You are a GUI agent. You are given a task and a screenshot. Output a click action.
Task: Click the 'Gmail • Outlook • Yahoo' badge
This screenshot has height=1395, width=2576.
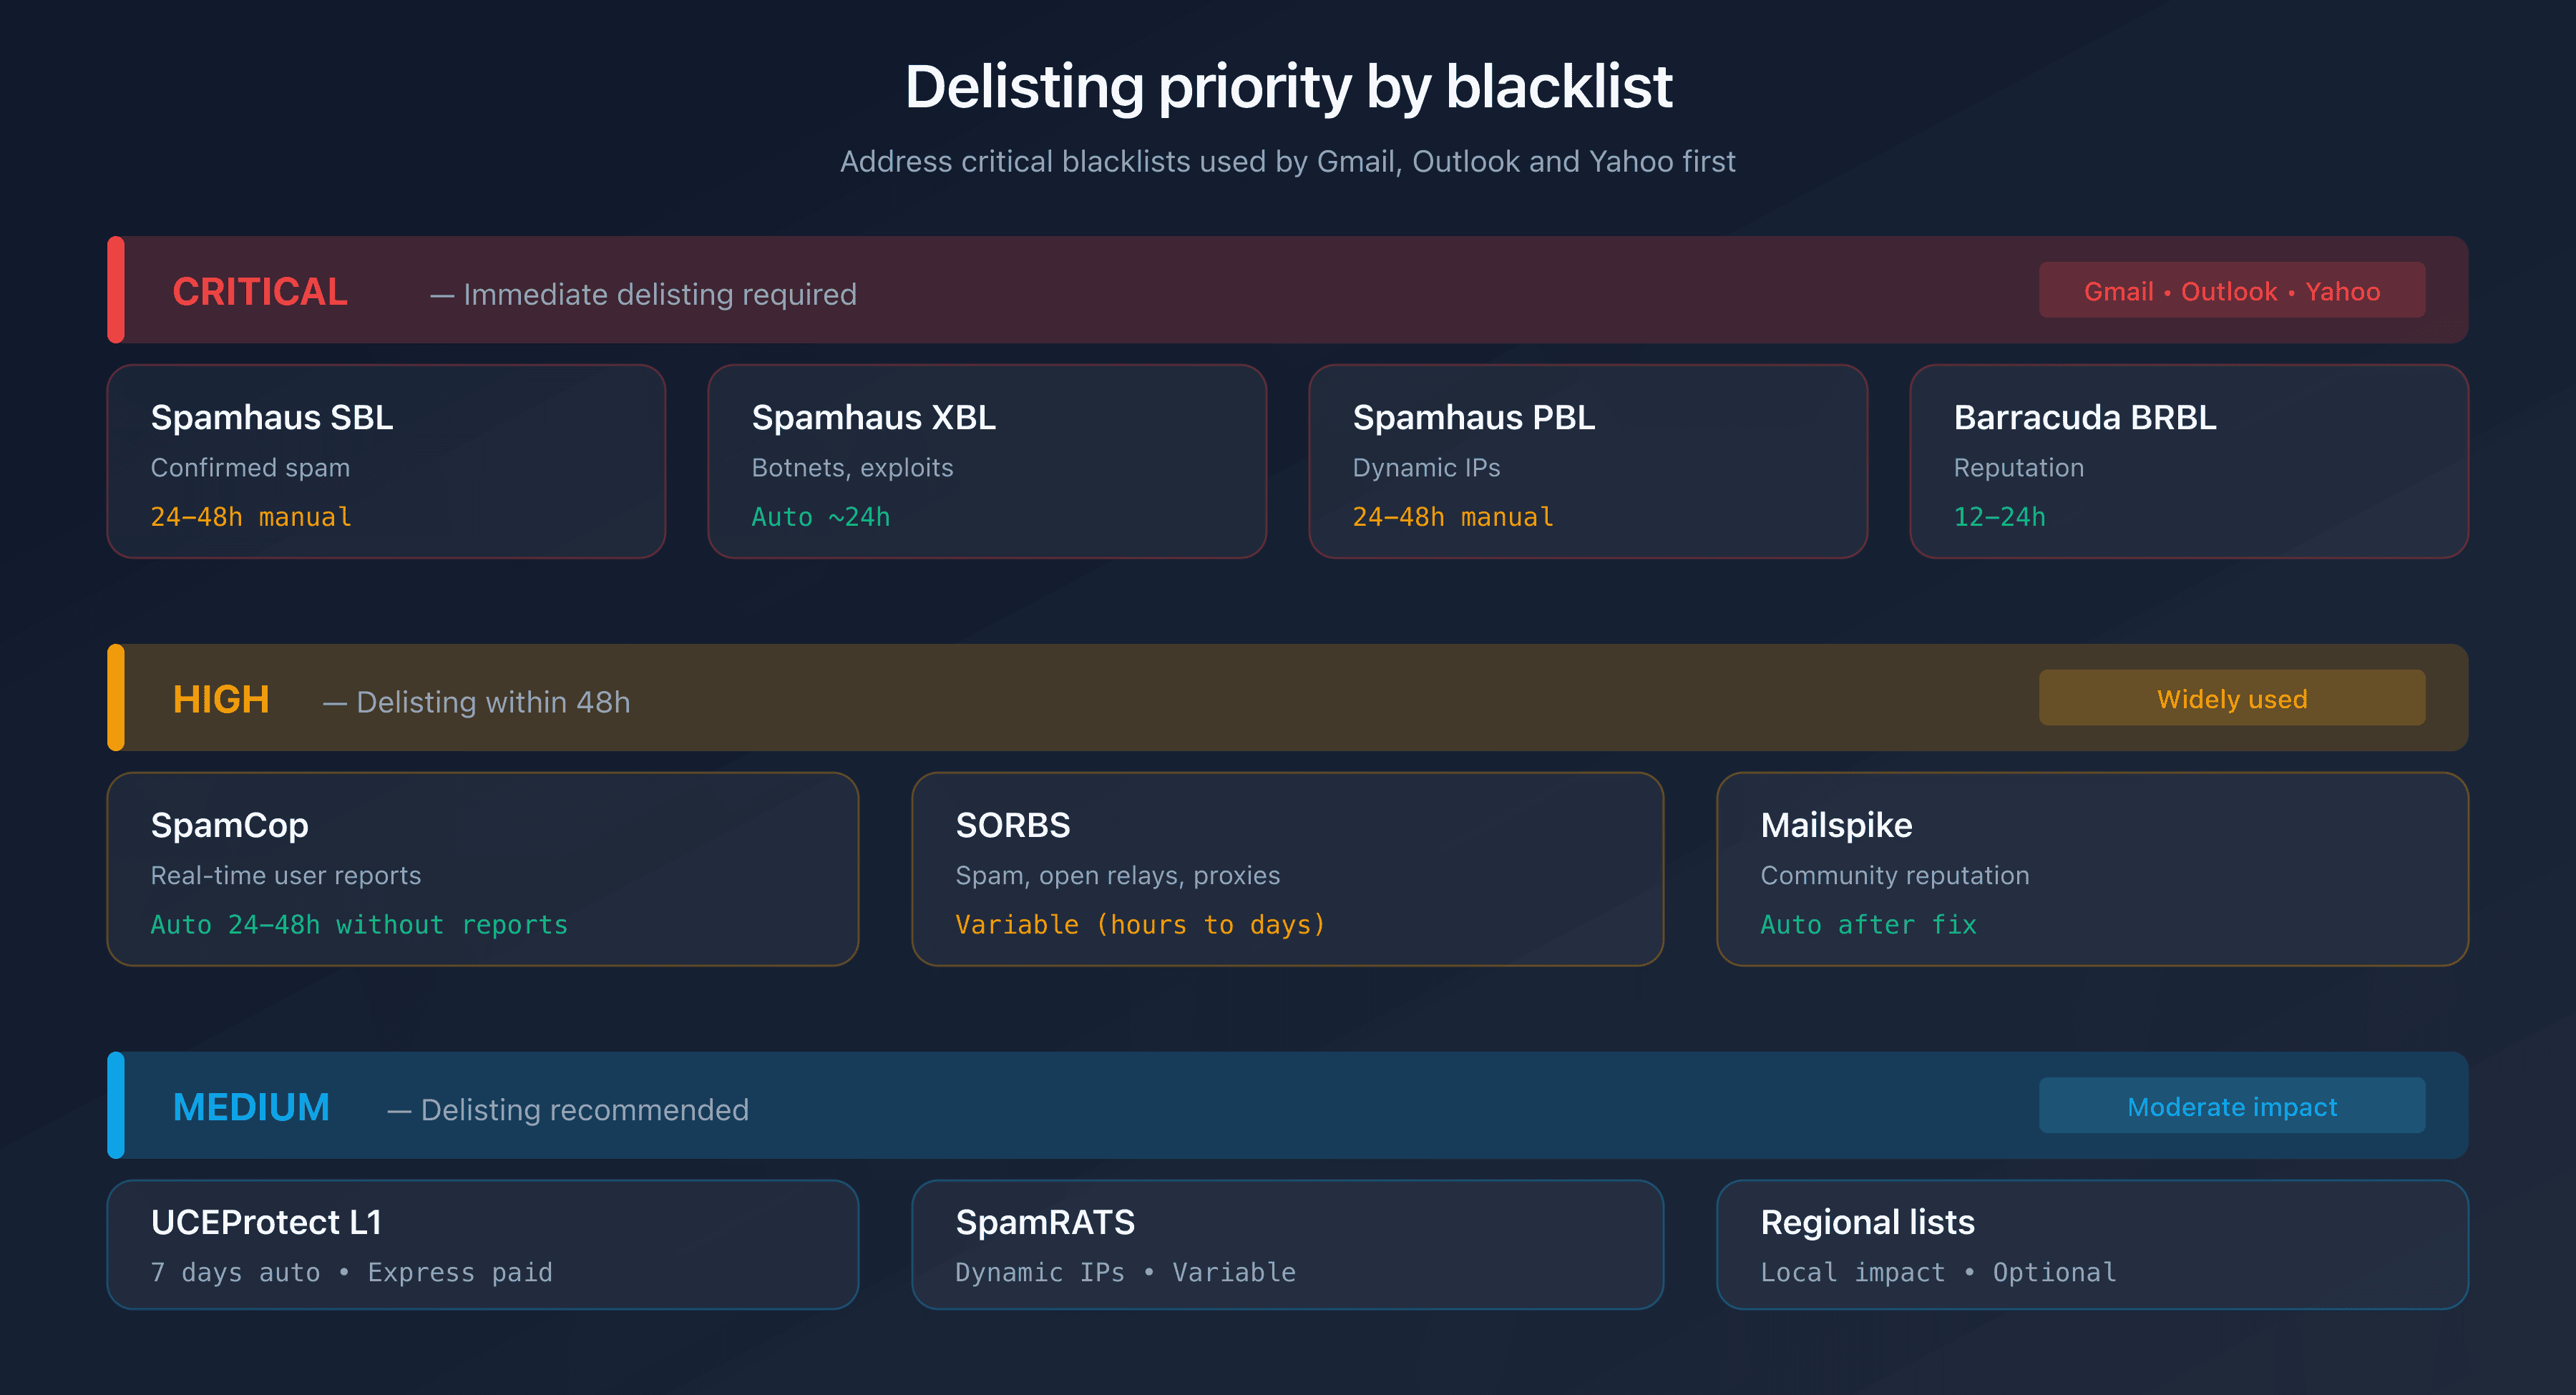2232,290
